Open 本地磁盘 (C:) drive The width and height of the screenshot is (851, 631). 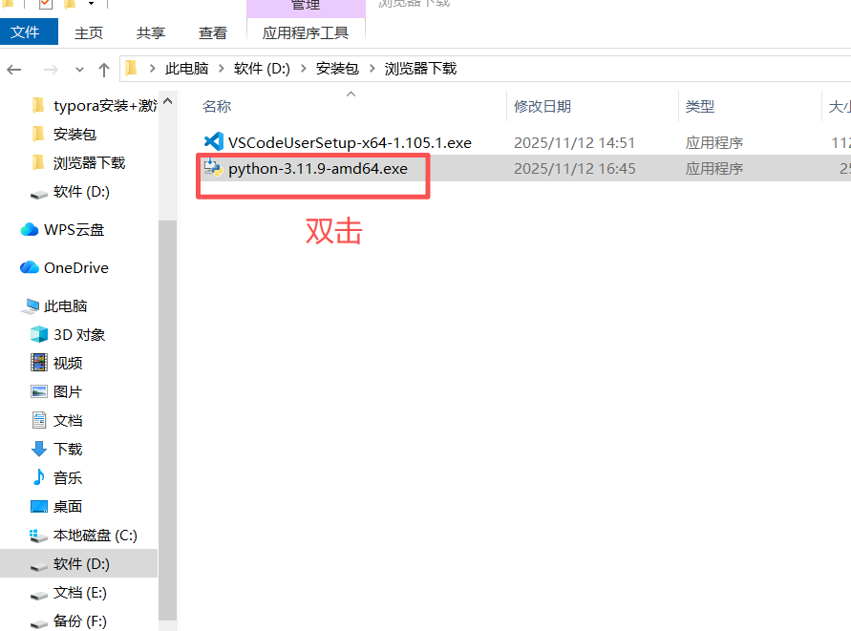click(x=95, y=536)
